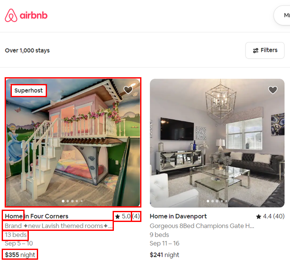Select the second carousel dot on Davenport photo
290x275 pixels.
(213, 201)
